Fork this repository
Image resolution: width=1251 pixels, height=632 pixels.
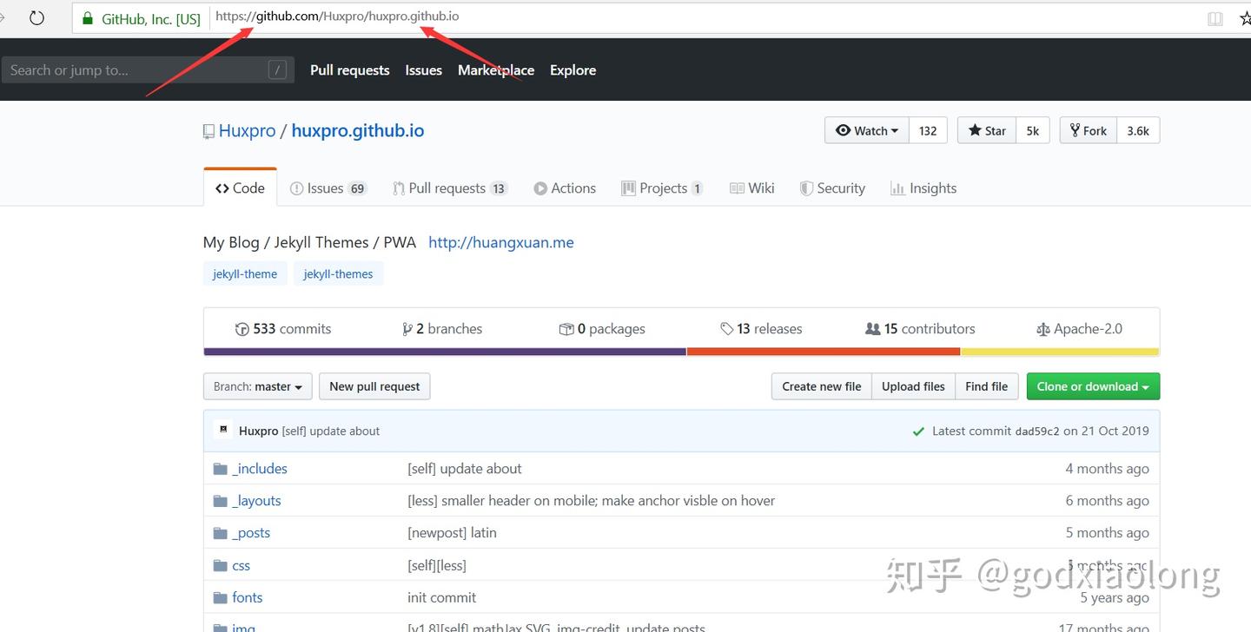1087,130
